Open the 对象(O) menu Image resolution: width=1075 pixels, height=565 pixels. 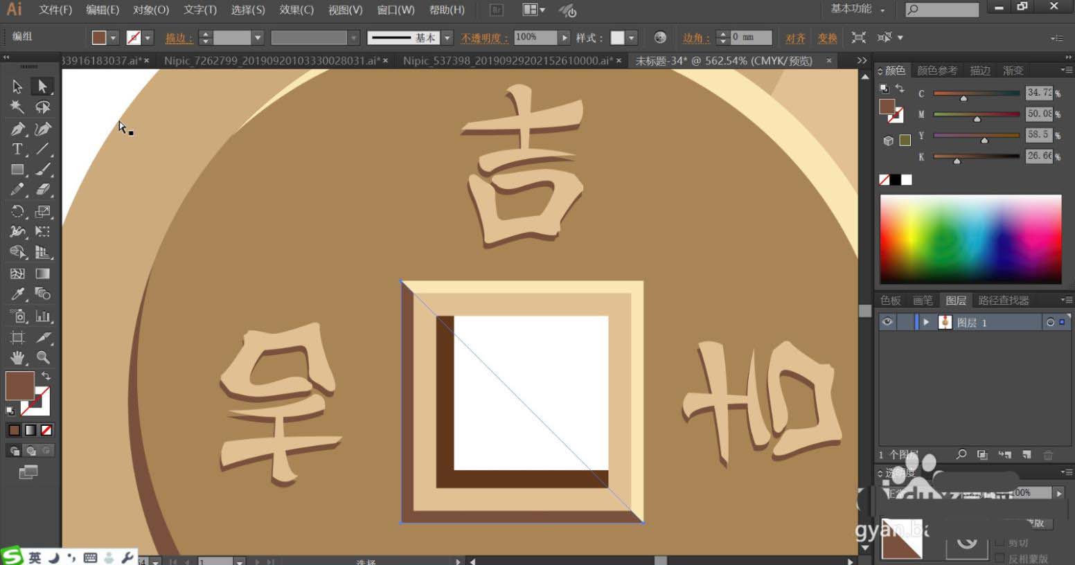coord(151,10)
